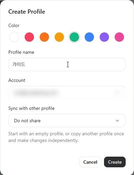Click the Sync with other profile label
This screenshot has width=134, height=175.
pyautogui.click(x=31, y=108)
